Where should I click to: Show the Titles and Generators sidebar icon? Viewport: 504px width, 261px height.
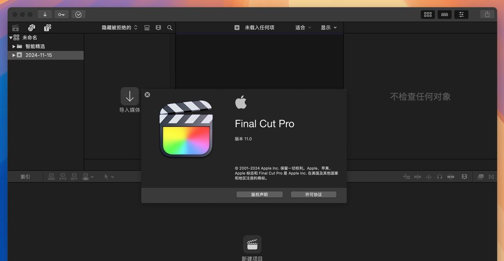(x=47, y=28)
